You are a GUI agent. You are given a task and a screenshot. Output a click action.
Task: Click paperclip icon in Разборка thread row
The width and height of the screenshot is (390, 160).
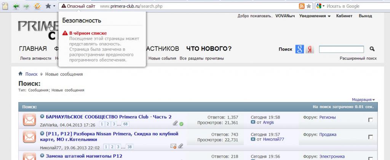[181, 146]
